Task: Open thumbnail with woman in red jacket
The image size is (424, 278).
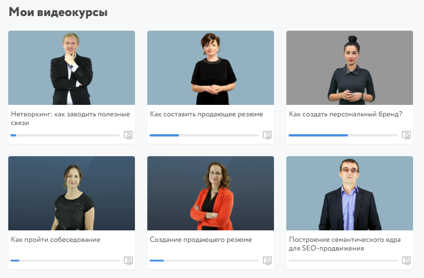Action: (x=211, y=193)
